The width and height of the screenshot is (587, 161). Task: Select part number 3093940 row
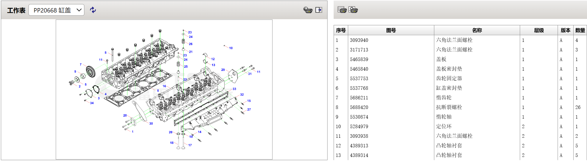point(359,40)
